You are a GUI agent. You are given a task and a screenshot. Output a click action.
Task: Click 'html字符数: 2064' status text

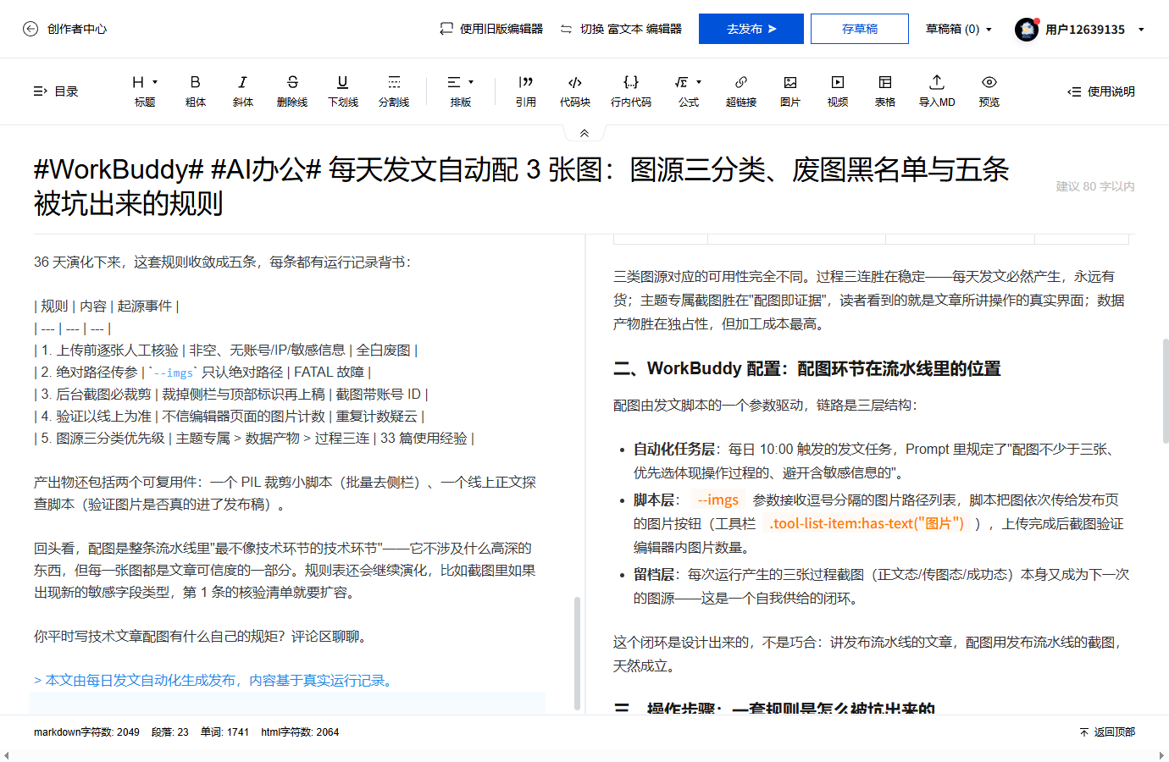[x=300, y=732]
